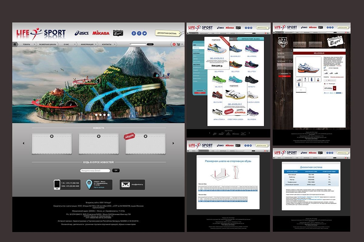Click the ДИСКОНТНАЯ СИСТЕМА tag in large header
This screenshot has width=364, height=242.
[166, 33]
